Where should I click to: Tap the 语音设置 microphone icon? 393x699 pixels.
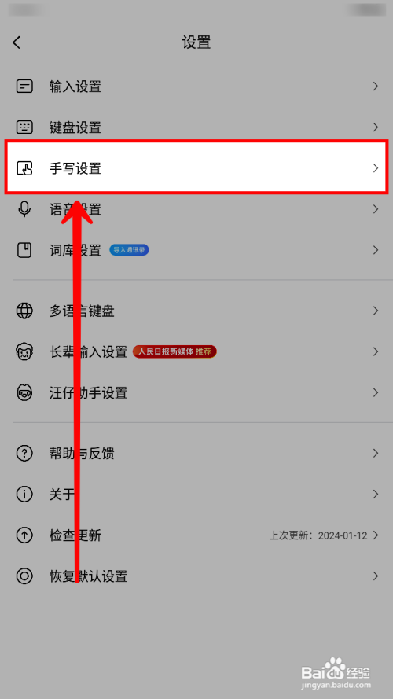coord(24,209)
